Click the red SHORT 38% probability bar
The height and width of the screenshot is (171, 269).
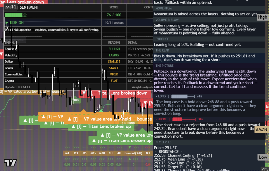pyautogui.click(x=184, y=119)
